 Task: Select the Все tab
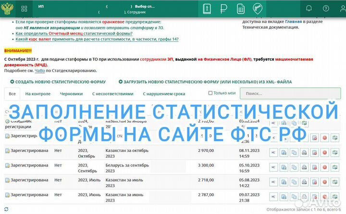(12, 94)
